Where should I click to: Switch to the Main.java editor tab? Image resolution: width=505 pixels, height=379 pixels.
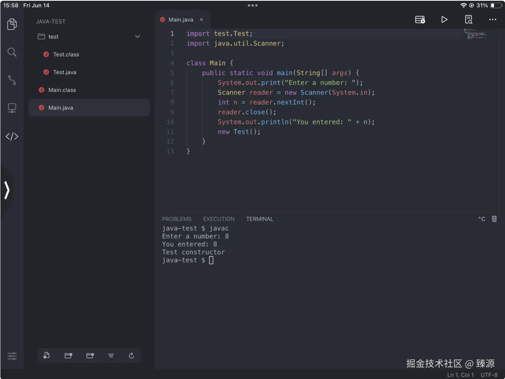click(x=181, y=20)
